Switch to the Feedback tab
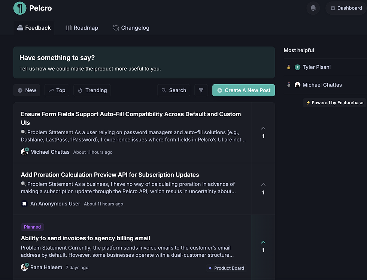The width and height of the screenshot is (367, 280). pos(34,28)
